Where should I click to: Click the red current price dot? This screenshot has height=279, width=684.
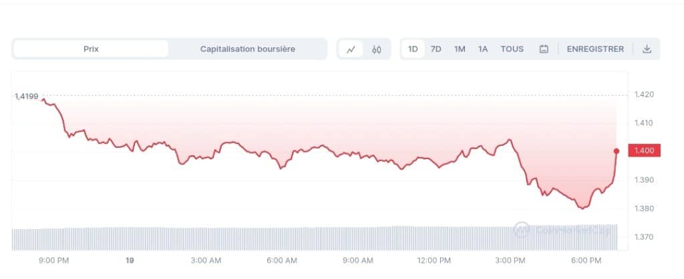617,151
